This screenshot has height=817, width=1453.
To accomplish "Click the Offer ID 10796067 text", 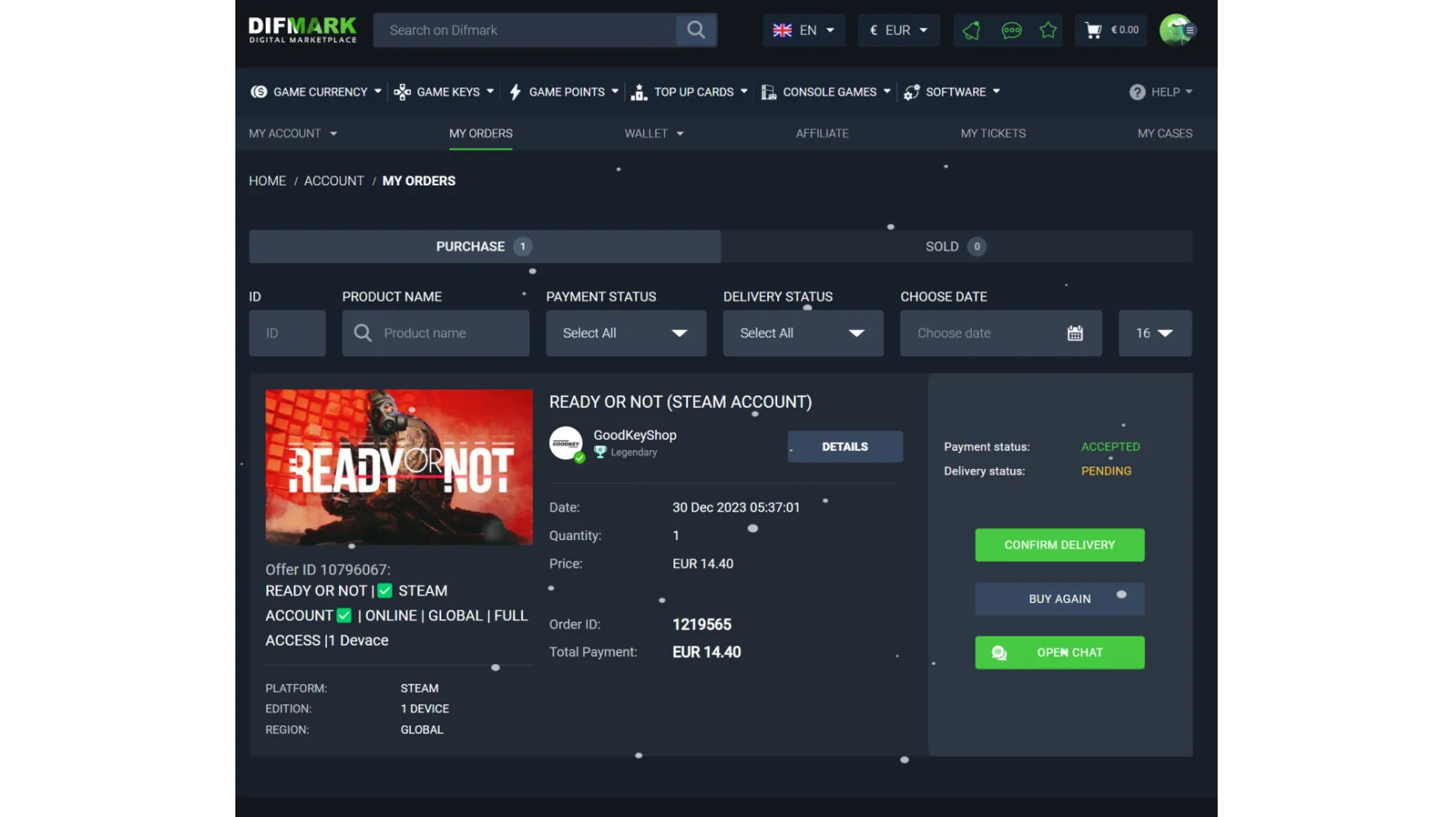I will [x=328, y=569].
